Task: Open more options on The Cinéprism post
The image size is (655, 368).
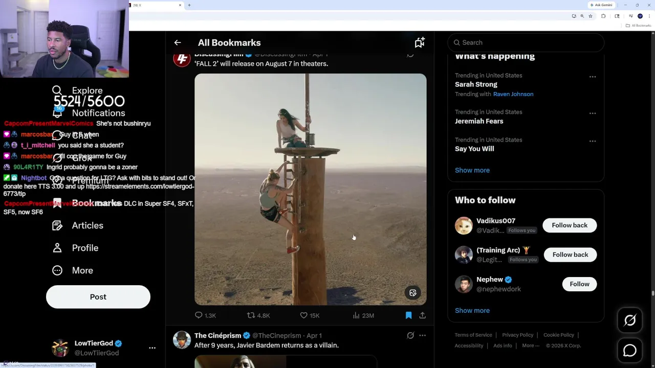Action: point(423,336)
